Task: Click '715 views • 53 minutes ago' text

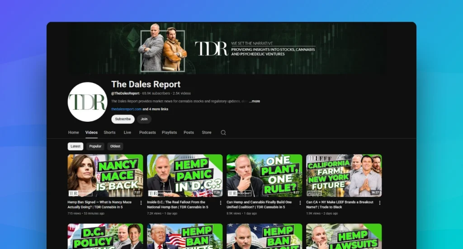Action: coord(86,213)
